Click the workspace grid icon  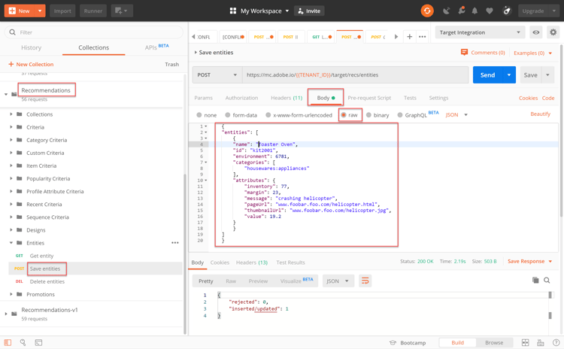pyautogui.click(x=233, y=11)
